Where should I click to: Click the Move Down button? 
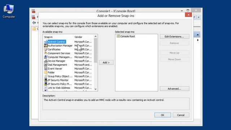pos(174,59)
